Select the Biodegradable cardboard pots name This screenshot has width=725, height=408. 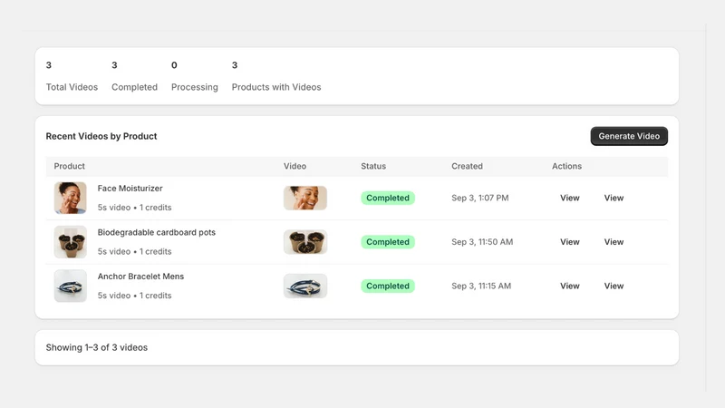[x=156, y=232]
